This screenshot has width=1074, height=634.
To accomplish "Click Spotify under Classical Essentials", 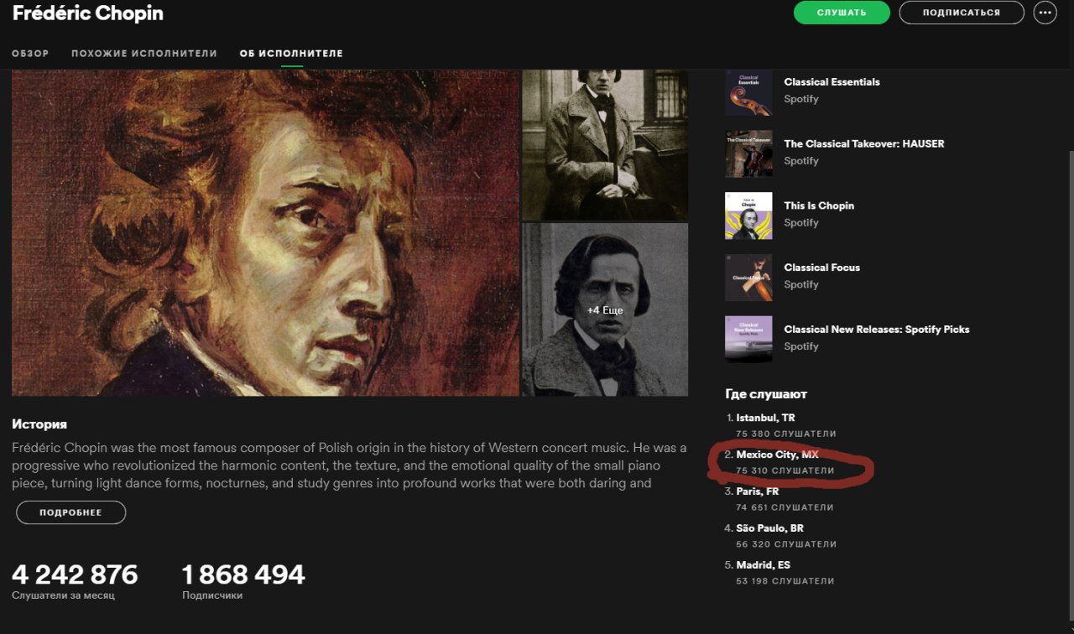I will 801,99.
